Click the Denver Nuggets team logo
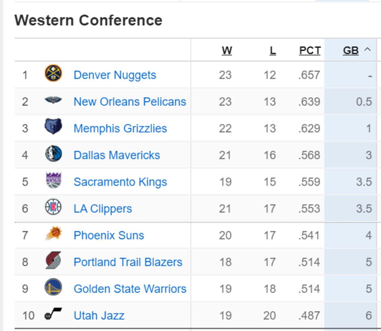 coord(53,74)
